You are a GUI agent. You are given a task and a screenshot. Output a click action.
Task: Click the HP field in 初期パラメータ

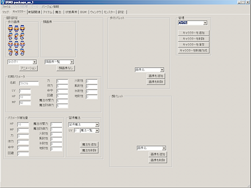click(25, 97)
